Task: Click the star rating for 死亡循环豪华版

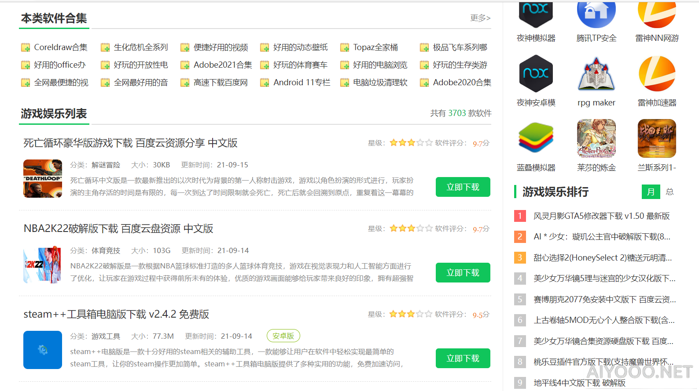Action: (x=411, y=143)
